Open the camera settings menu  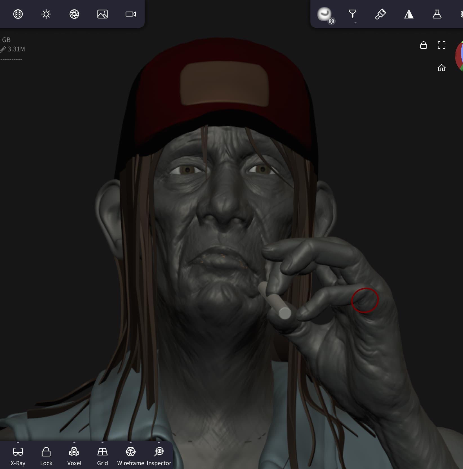131,14
